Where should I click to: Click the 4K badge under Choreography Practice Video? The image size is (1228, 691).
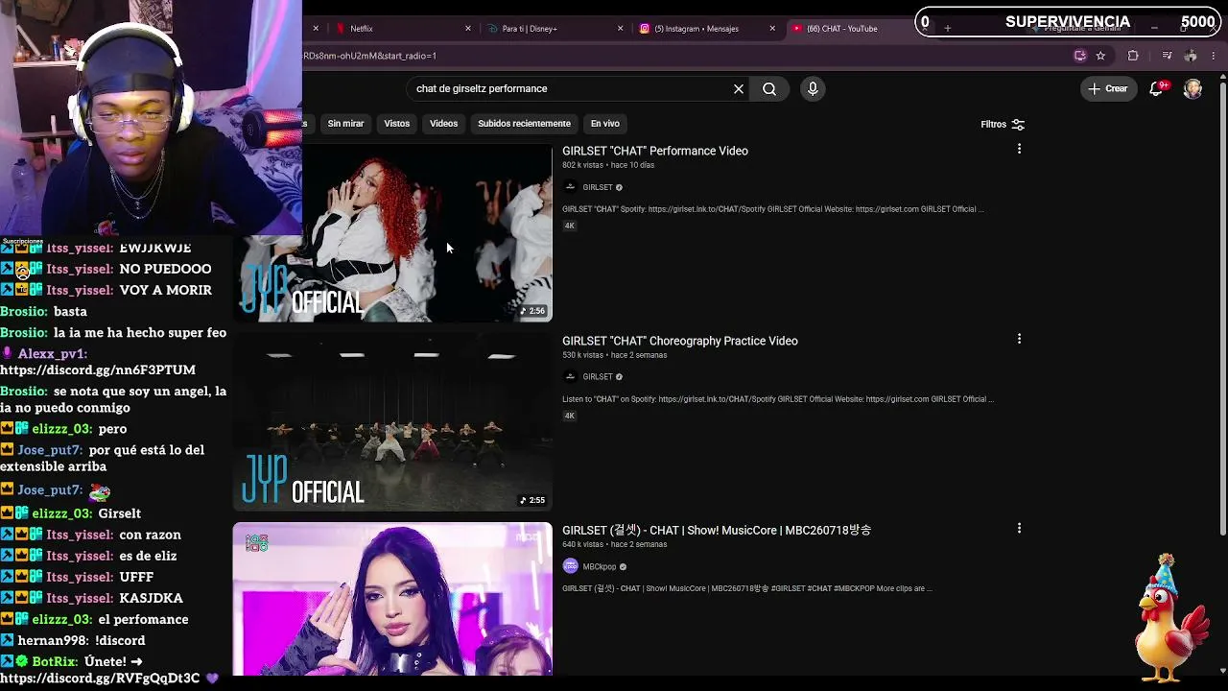click(x=570, y=416)
